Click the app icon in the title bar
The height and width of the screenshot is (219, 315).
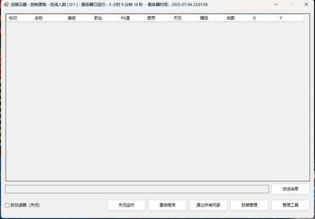tap(6, 4)
